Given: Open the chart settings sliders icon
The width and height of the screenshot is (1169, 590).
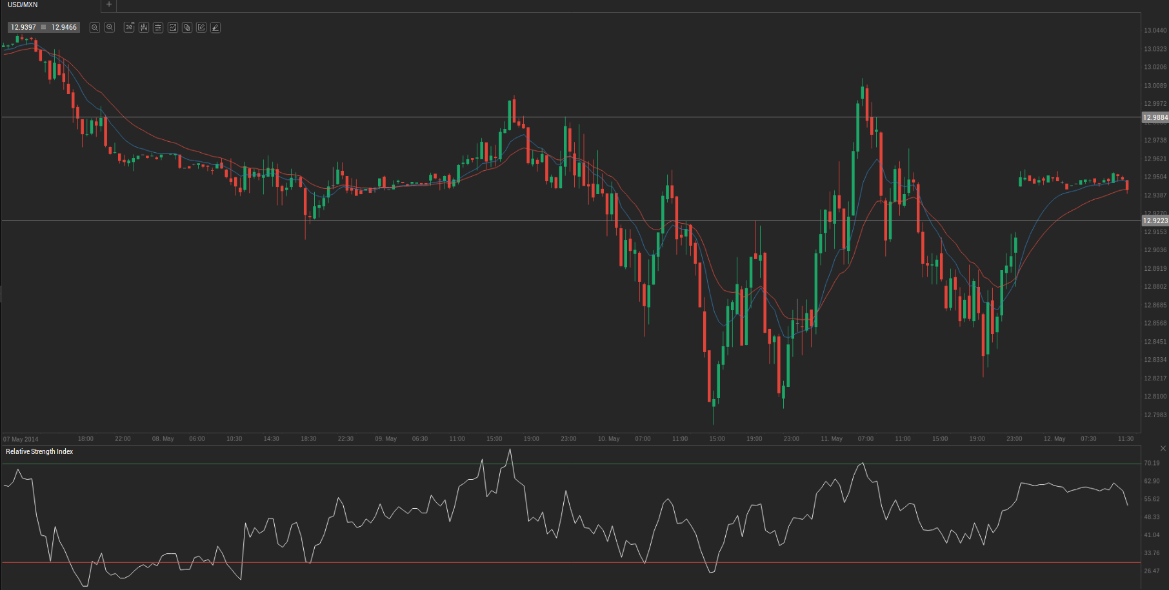Looking at the screenshot, I should point(158,28).
